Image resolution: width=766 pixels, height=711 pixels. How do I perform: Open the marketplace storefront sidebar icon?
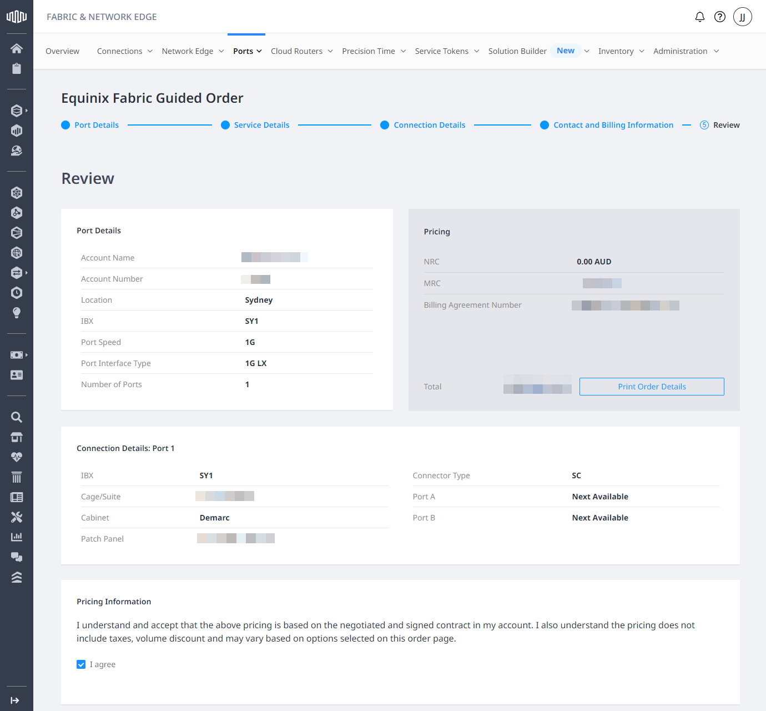click(x=17, y=437)
